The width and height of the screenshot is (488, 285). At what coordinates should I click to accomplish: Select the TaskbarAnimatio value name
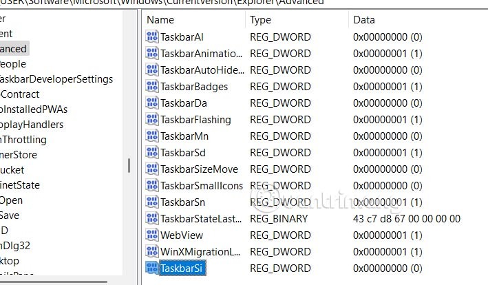tap(201, 54)
